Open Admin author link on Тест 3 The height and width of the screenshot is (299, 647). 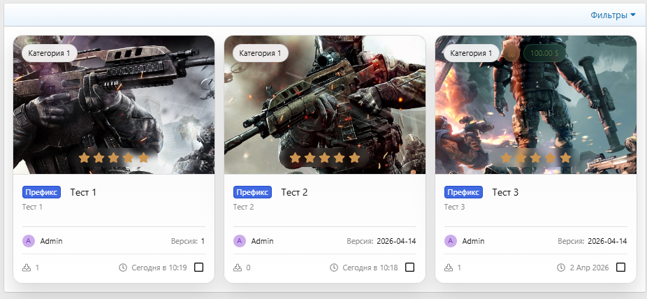473,241
